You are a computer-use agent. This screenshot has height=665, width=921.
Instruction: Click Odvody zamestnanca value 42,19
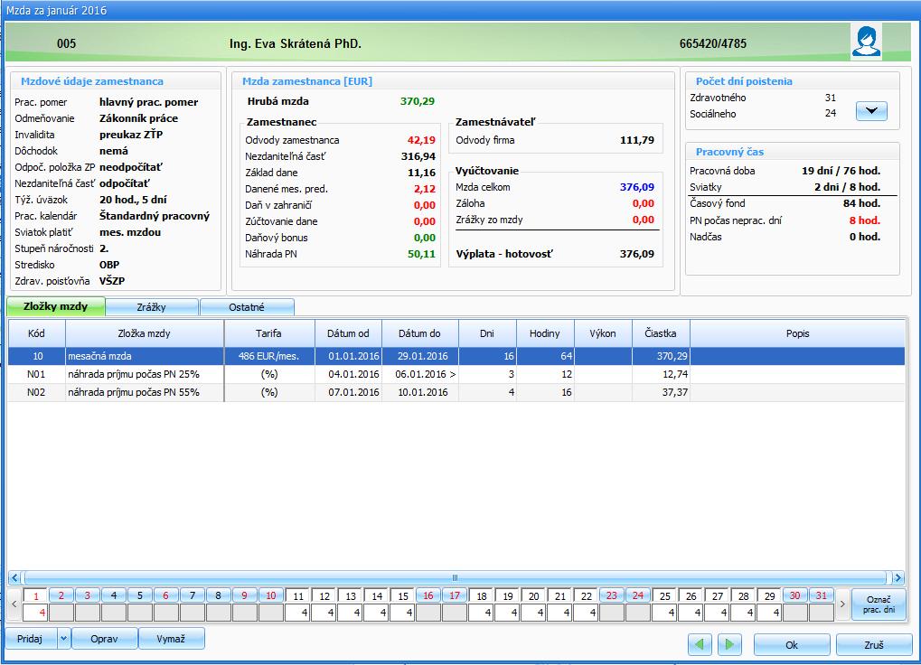click(x=421, y=140)
